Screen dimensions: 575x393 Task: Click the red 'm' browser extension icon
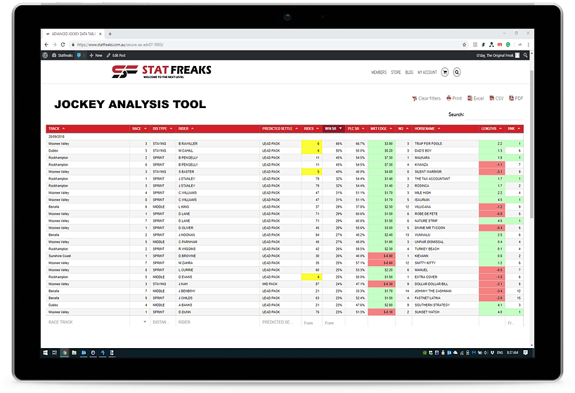[x=500, y=45]
